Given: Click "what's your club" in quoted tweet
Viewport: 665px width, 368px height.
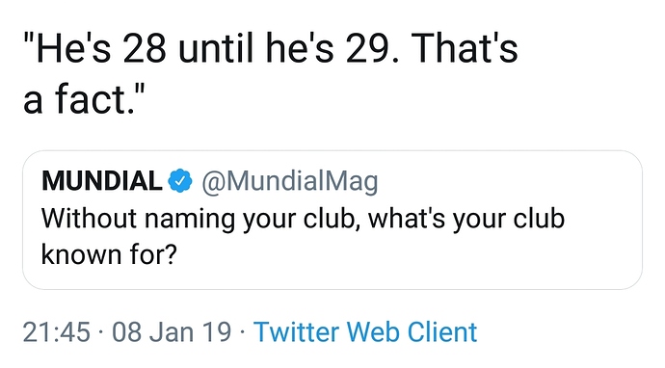Looking at the screenshot, I should [x=466, y=220].
